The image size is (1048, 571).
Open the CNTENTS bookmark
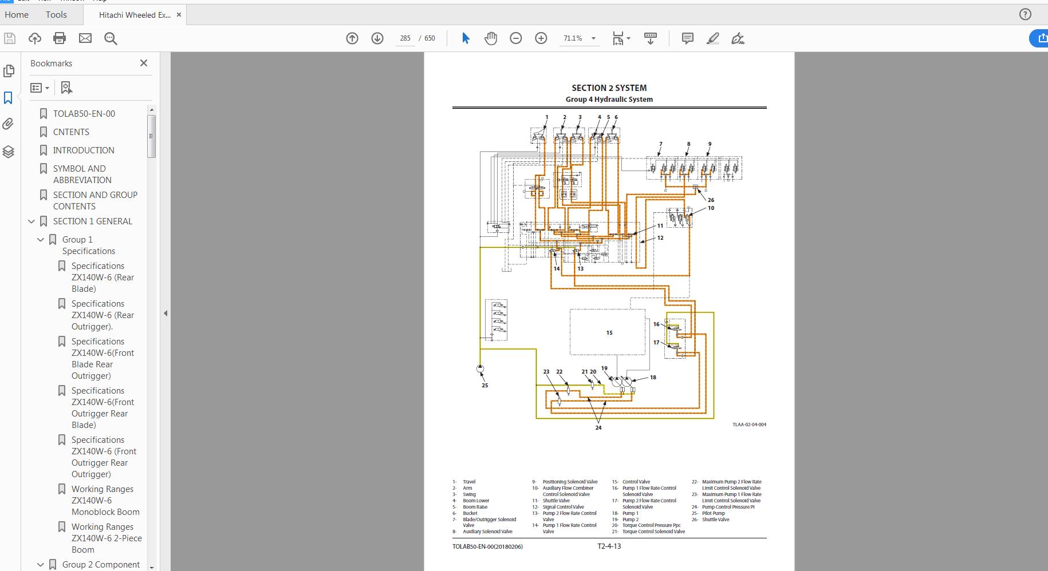[71, 132]
